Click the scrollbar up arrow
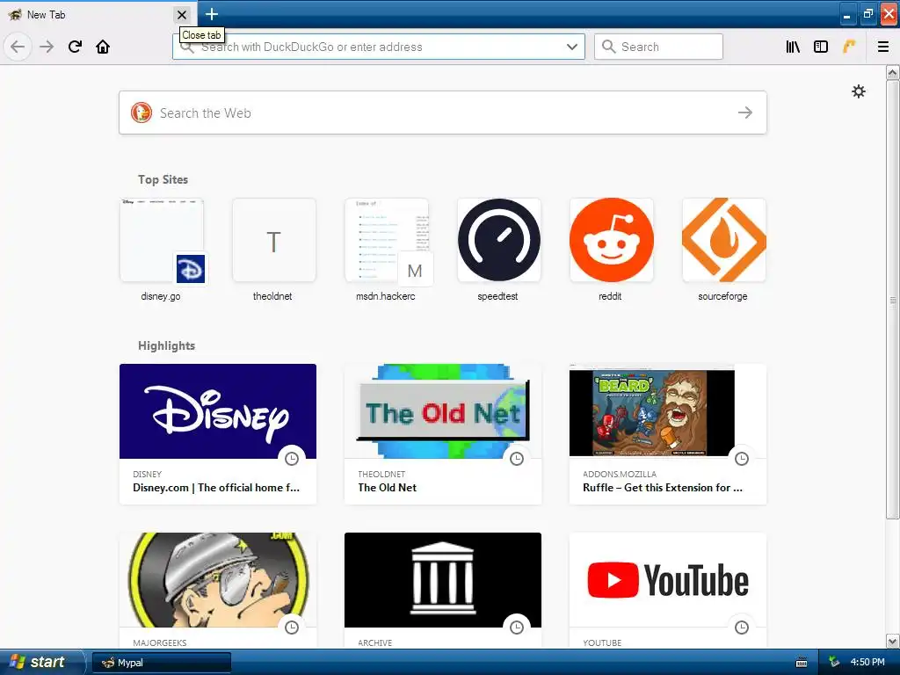The height and width of the screenshot is (675, 900). click(893, 72)
